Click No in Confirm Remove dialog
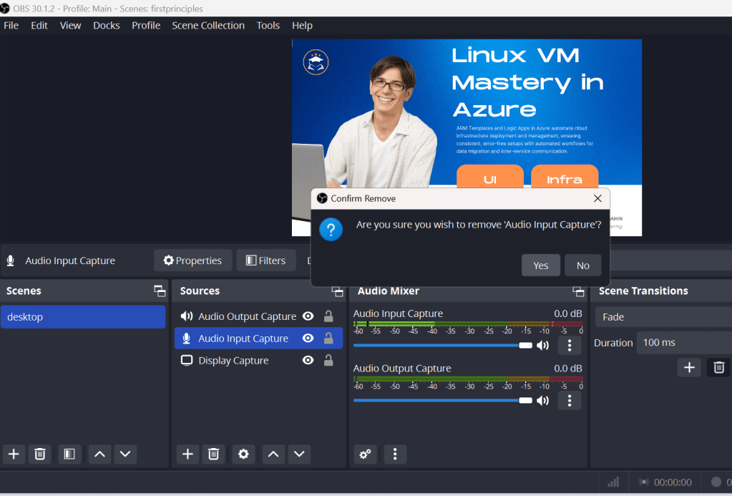This screenshot has height=496, width=732. click(582, 266)
